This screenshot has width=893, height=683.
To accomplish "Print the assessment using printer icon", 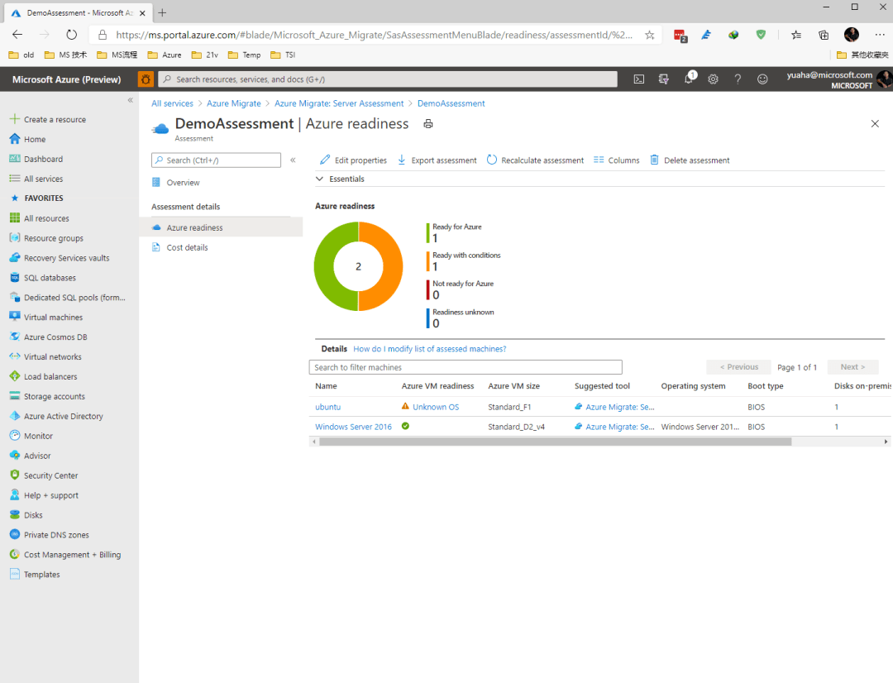I will tap(428, 123).
